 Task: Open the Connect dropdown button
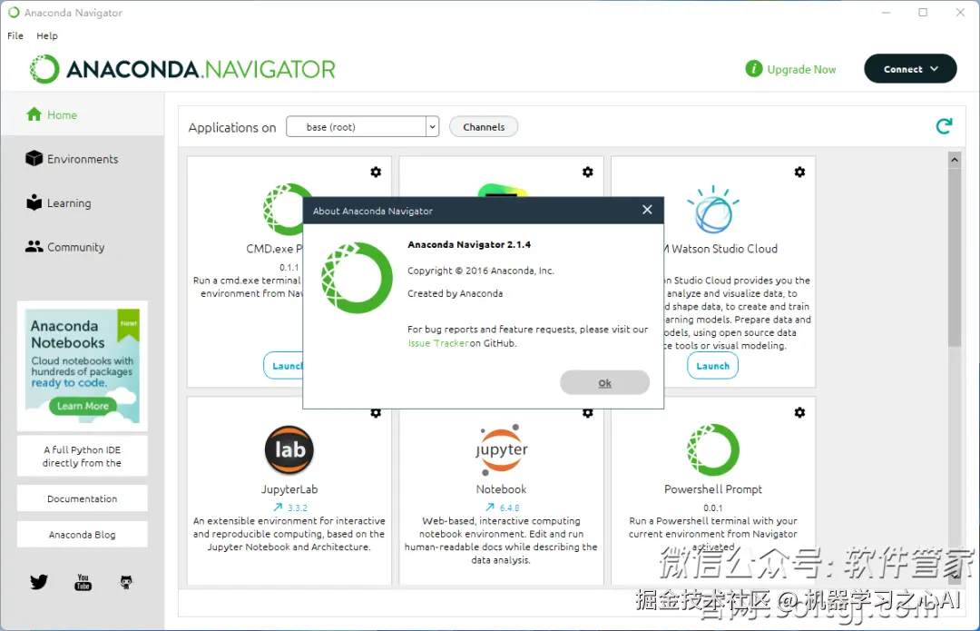(x=910, y=69)
